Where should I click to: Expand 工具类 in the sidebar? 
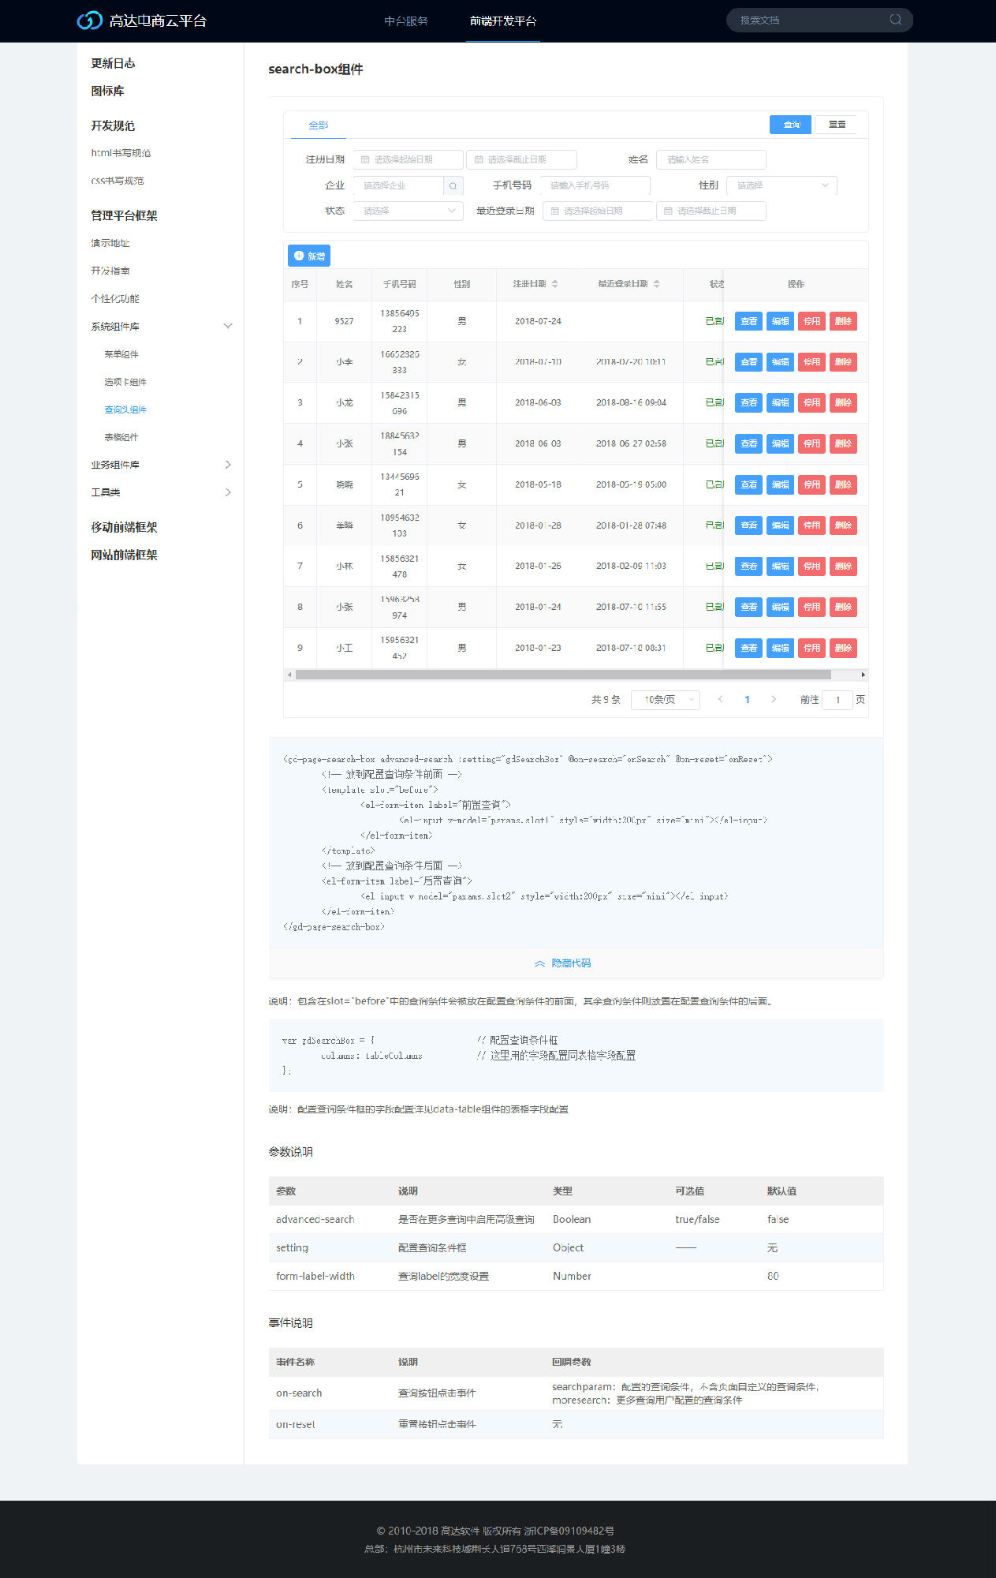coord(228,492)
